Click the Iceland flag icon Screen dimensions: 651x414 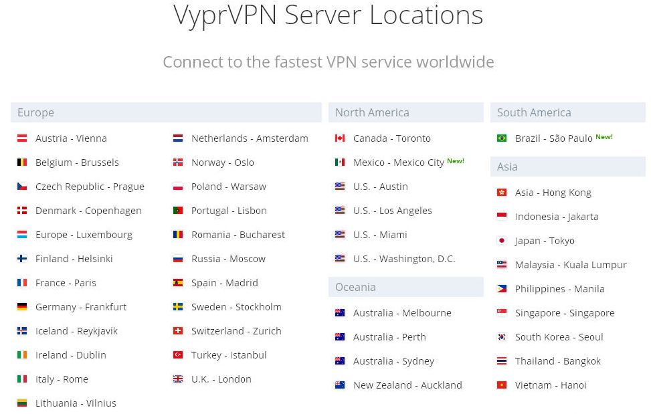22,330
